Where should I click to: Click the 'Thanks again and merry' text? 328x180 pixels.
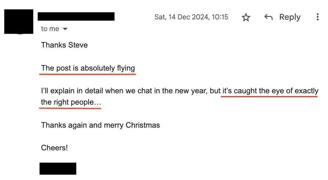click(82, 125)
